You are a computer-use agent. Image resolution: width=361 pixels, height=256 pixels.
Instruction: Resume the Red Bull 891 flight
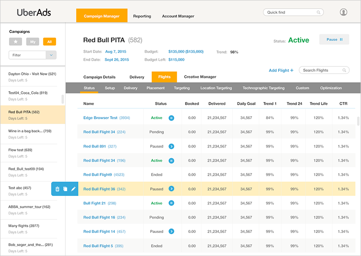pyautogui.click(x=171, y=146)
